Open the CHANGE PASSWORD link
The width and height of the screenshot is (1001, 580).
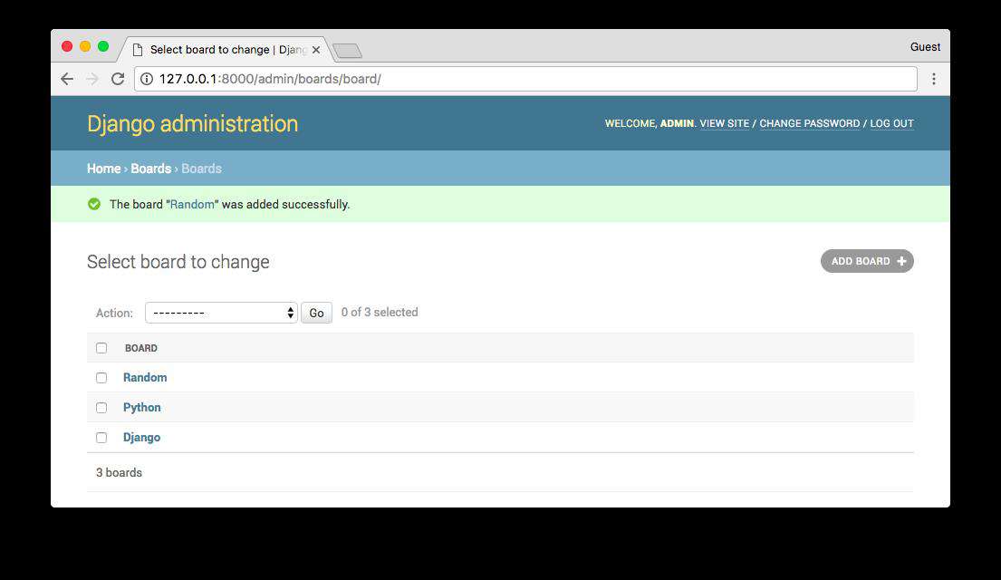(810, 123)
